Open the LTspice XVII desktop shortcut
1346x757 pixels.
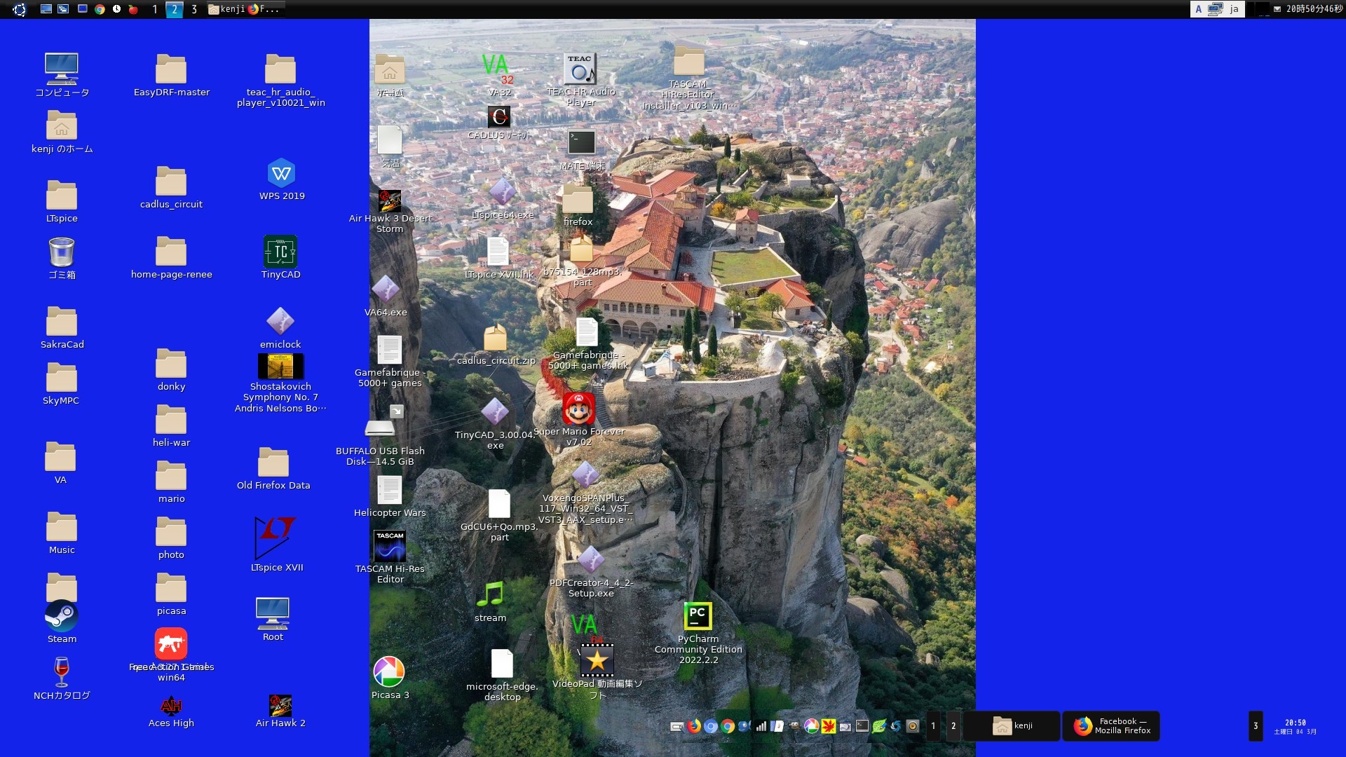click(x=276, y=539)
